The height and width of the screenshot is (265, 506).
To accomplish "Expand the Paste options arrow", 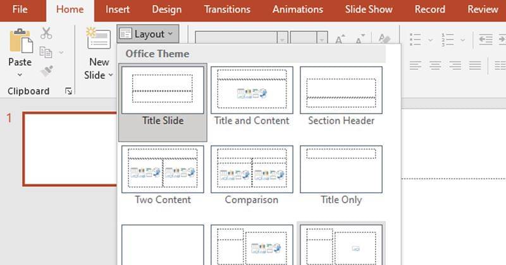I will coord(20,74).
